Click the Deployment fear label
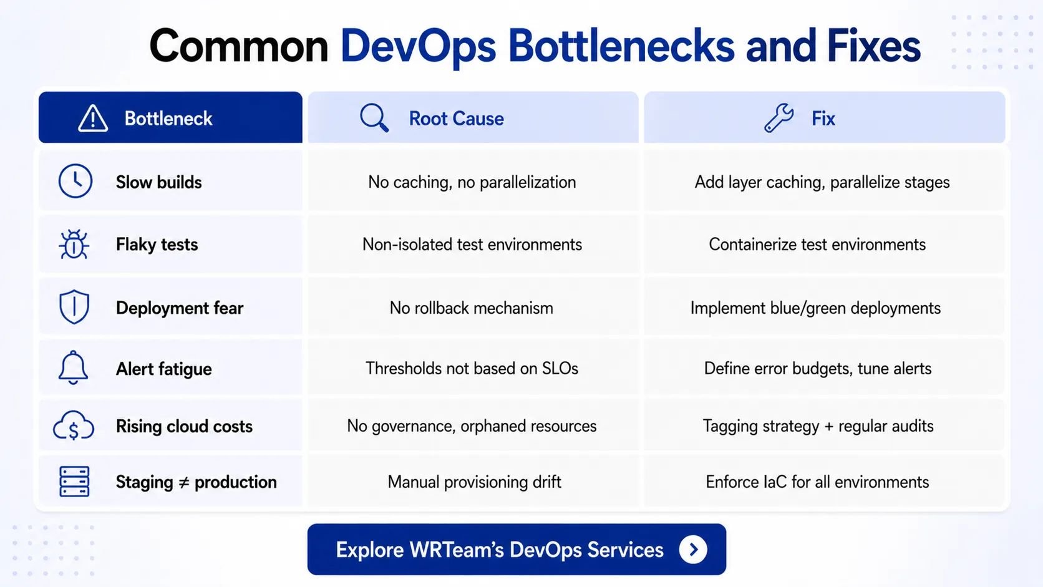 click(x=180, y=308)
